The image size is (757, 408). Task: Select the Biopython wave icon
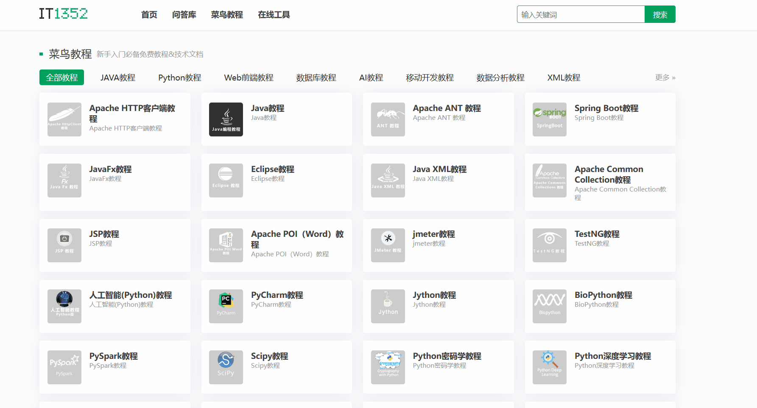pos(550,306)
